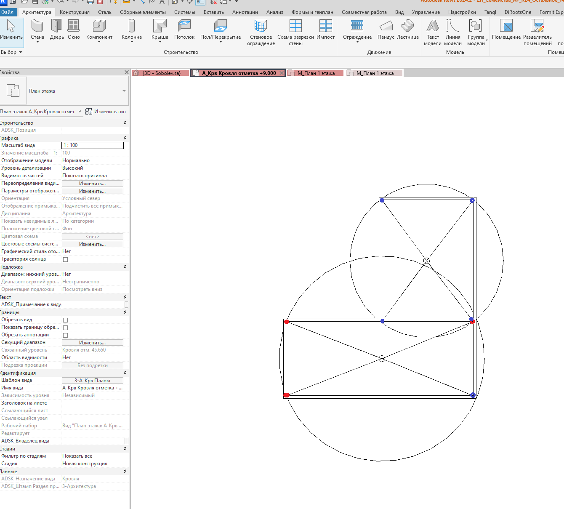Image resolution: width=564 pixels, height=509 pixels.
Task: Select the Крыша (Roof) tool
Action: pos(160,30)
